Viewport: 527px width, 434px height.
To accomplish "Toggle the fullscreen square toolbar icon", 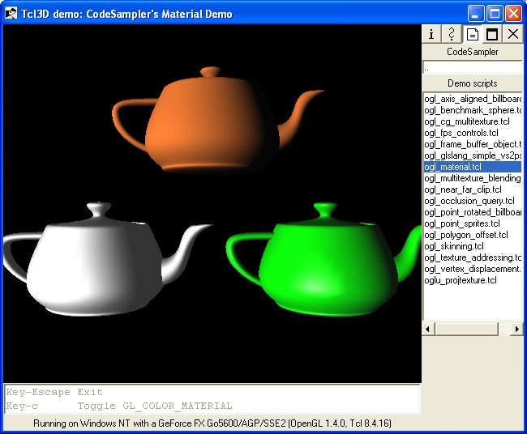I will point(492,34).
